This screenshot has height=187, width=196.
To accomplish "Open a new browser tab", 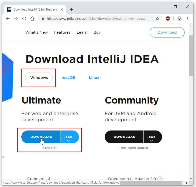I will (72, 10).
